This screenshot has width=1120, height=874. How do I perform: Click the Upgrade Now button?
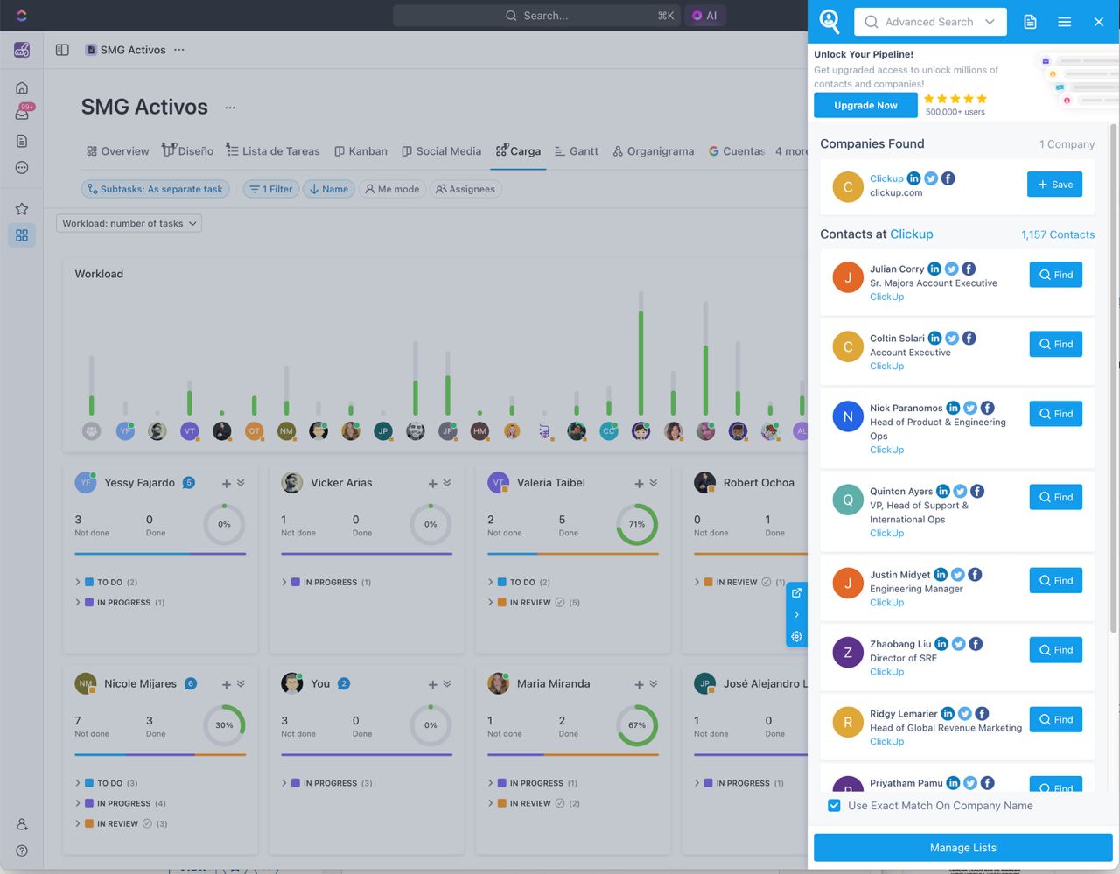tap(864, 105)
